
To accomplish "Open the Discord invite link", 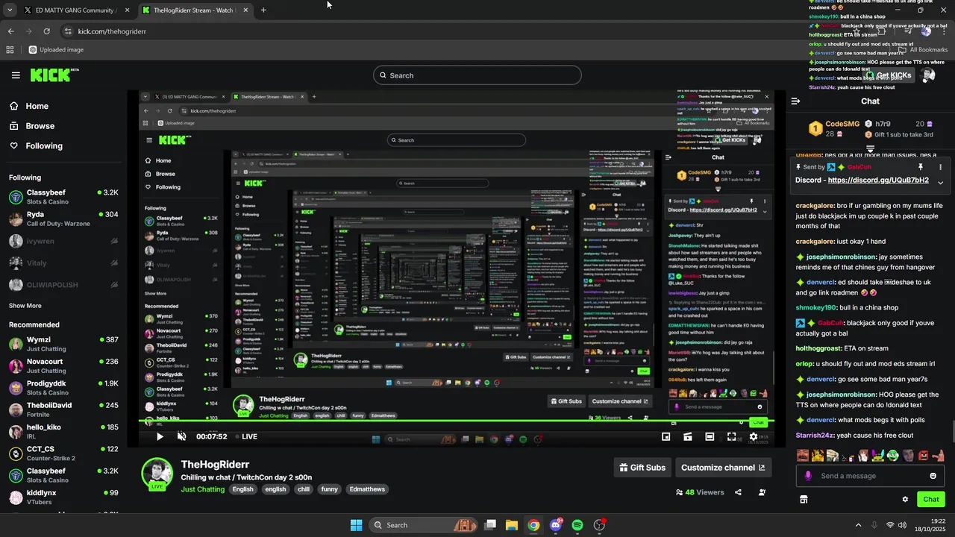I will coord(878,180).
